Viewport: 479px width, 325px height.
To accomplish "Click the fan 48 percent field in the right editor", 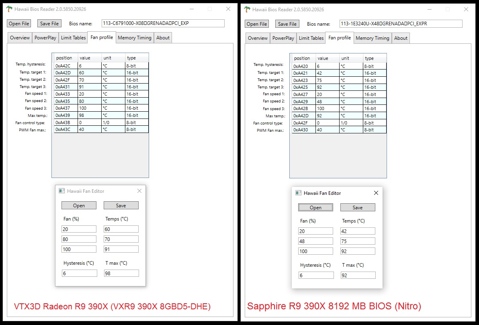I will (x=315, y=241).
